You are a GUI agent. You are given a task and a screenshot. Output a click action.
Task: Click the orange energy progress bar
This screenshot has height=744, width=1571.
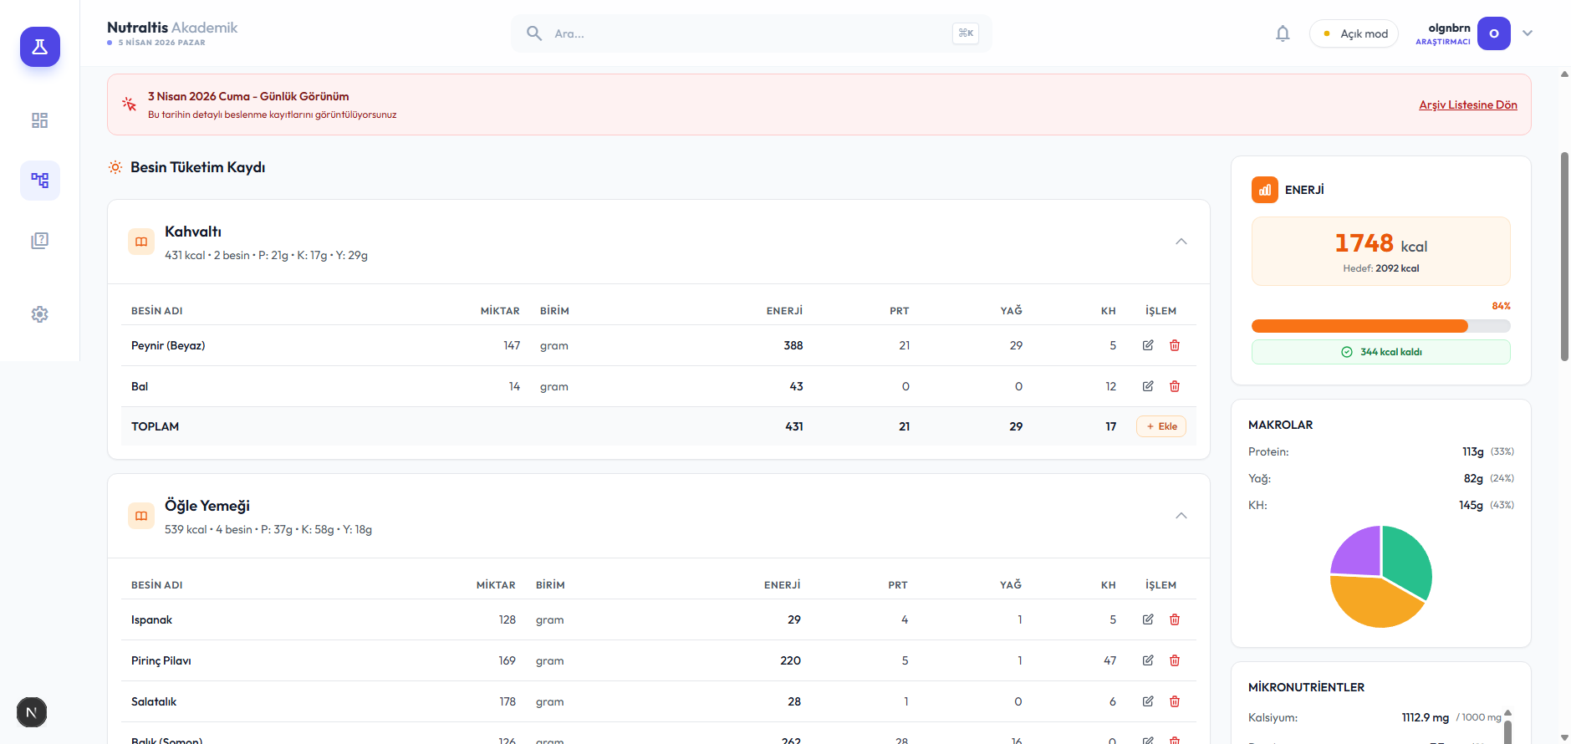pos(1381,326)
